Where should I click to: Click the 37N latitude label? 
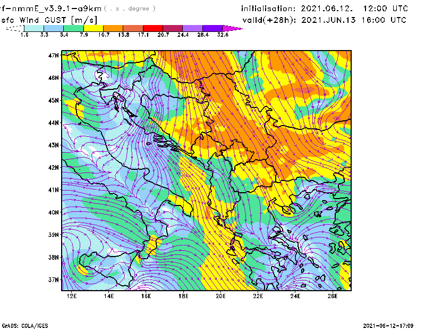point(54,279)
